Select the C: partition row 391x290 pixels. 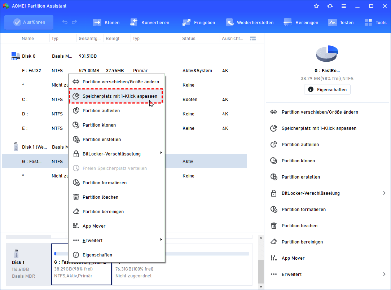click(x=125, y=99)
